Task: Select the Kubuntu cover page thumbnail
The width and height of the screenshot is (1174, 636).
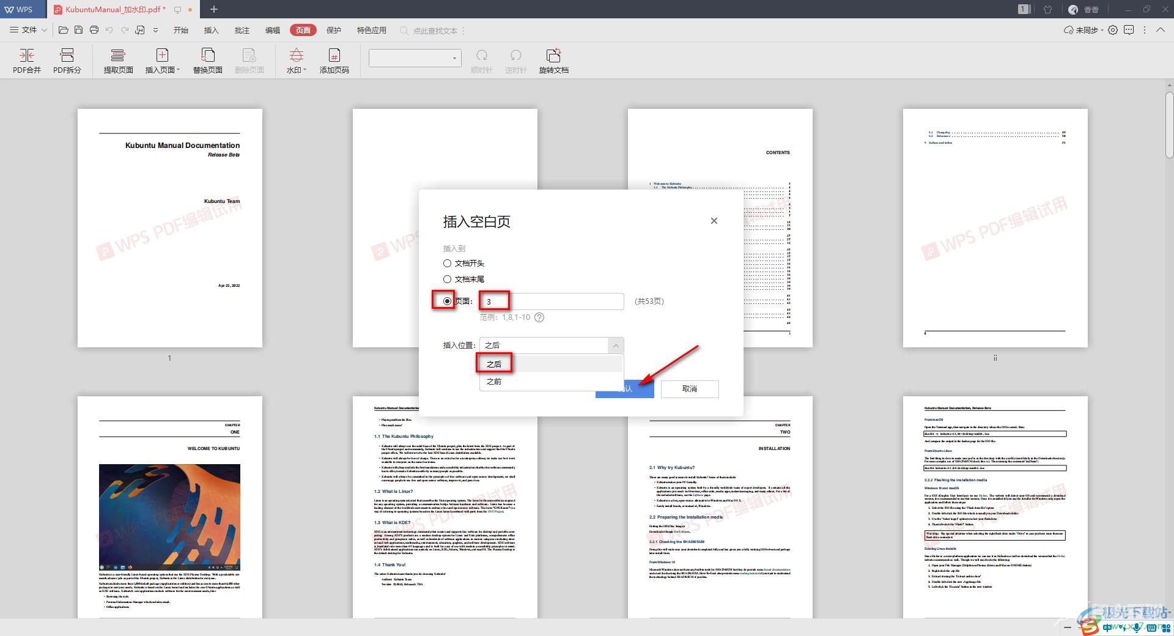Action: (170, 228)
